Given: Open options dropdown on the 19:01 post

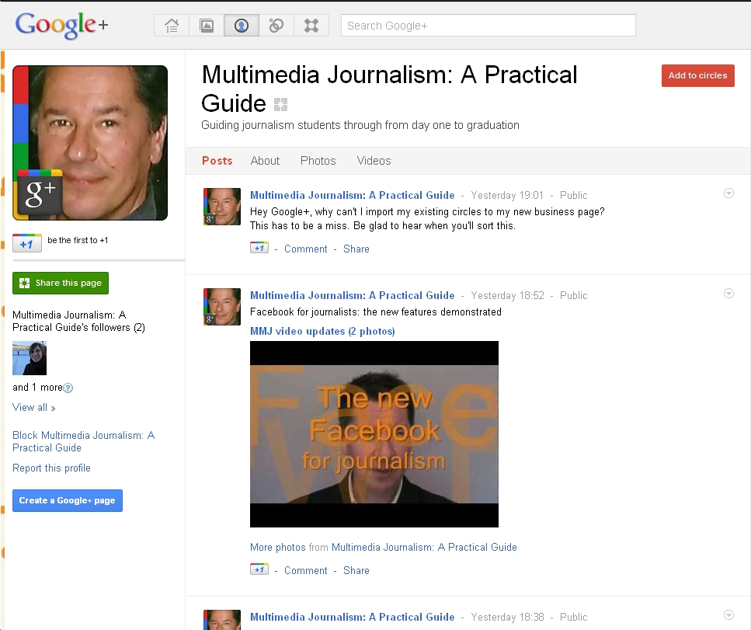Looking at the screenshot, I should (x=728, y=193).
